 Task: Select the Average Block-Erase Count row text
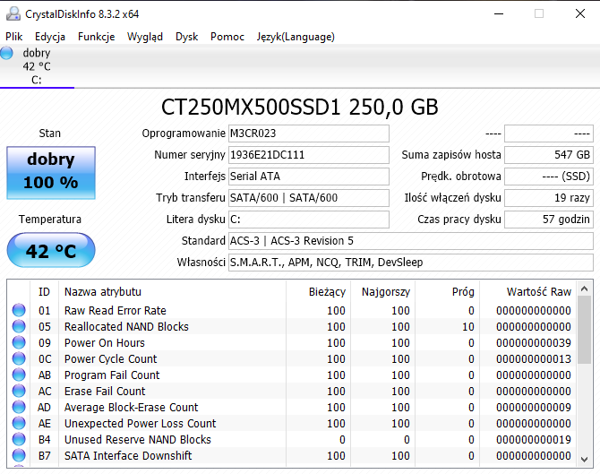click(132, 407)
